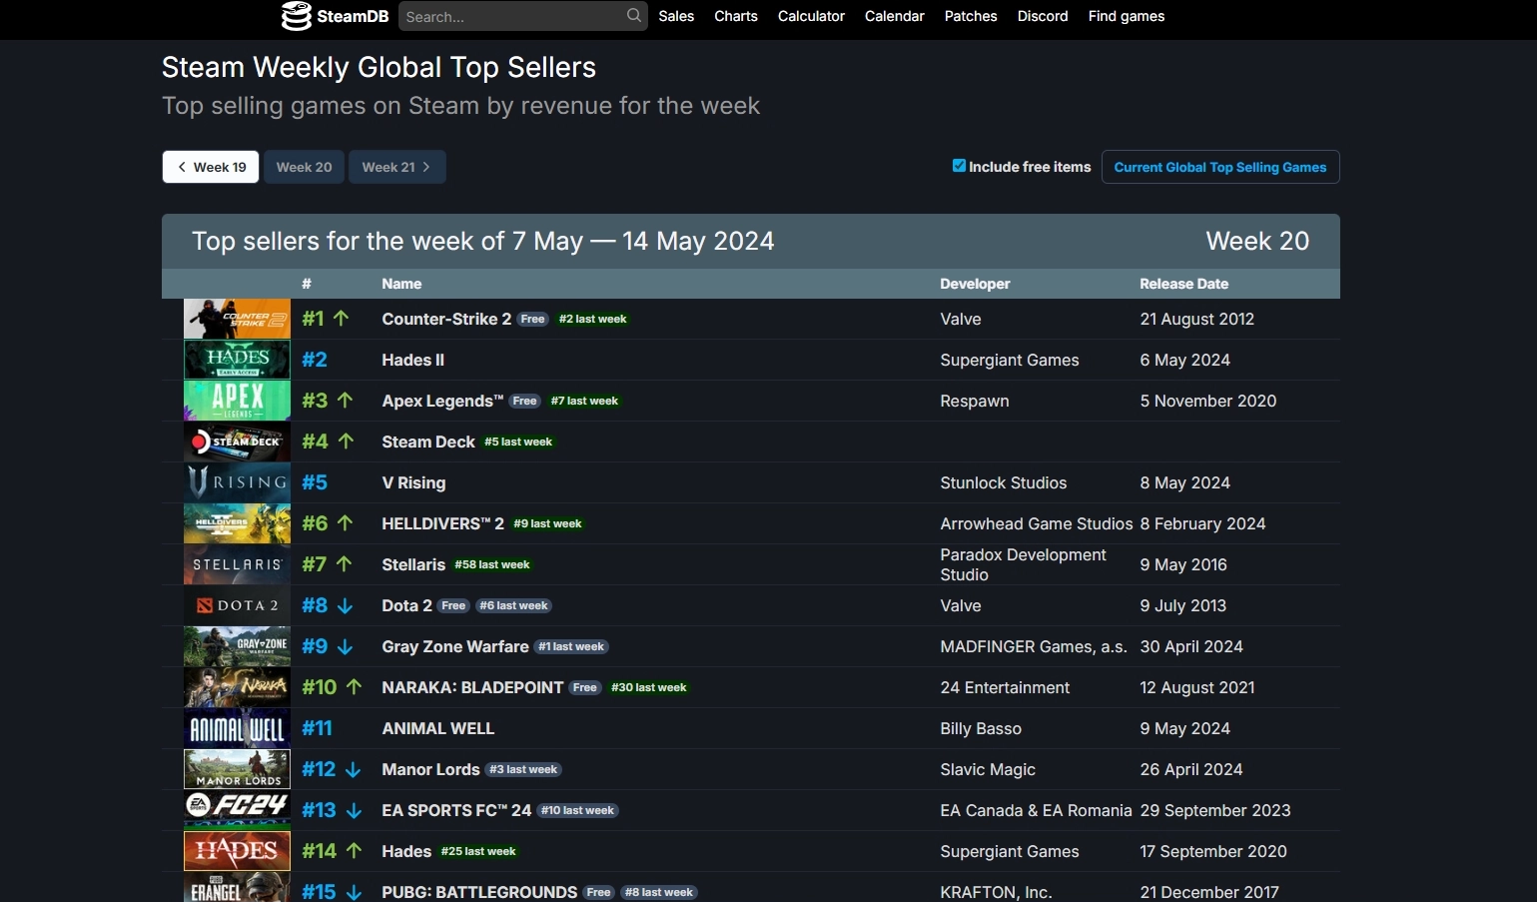Click the search magnifier icon
This screenshot has width=1537, height=902.
coord(634,16)
